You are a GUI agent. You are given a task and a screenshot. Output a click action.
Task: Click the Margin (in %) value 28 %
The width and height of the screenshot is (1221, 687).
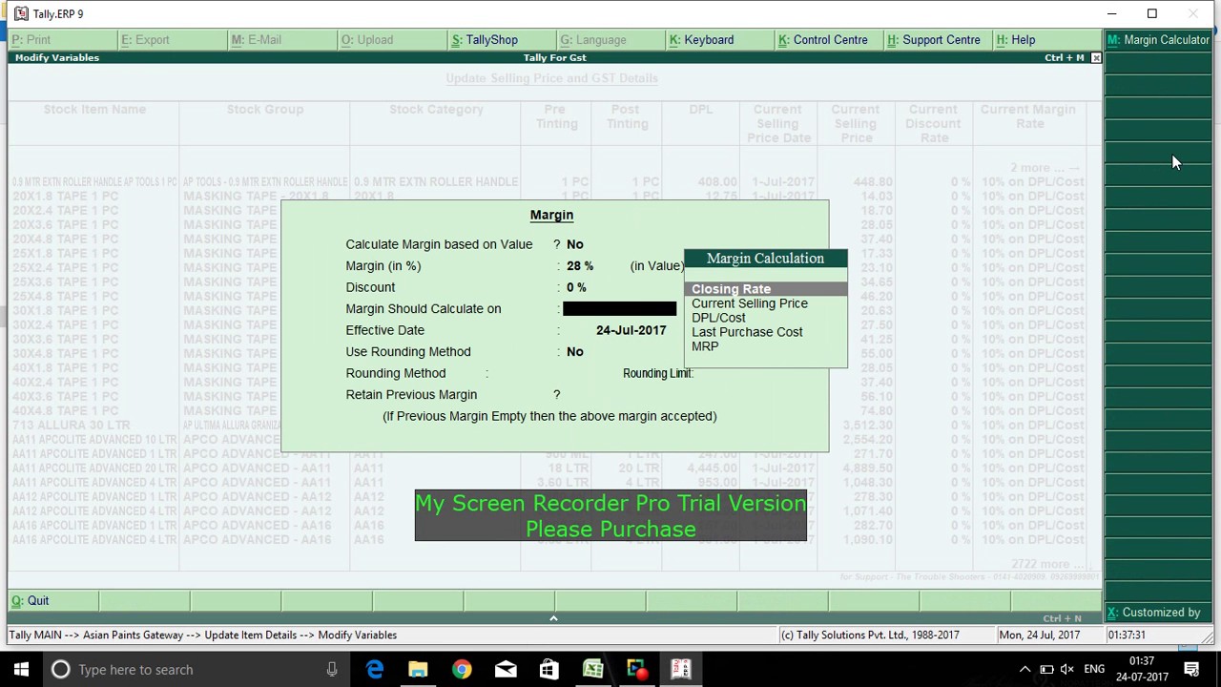(x=579, y=266)
